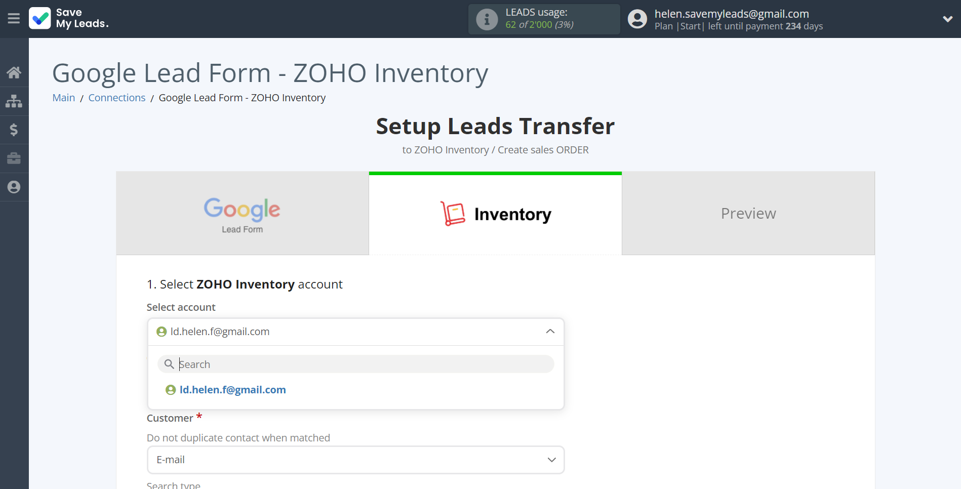961x489 pixels.
Task: Switch to the Google Lead Form tab
Action: (242, 214)
